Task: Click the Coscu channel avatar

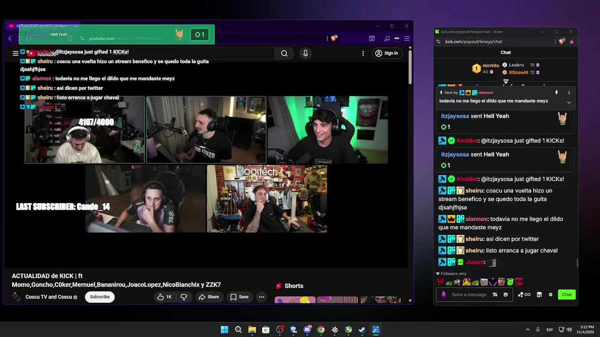Action: [x=17, y=297]
